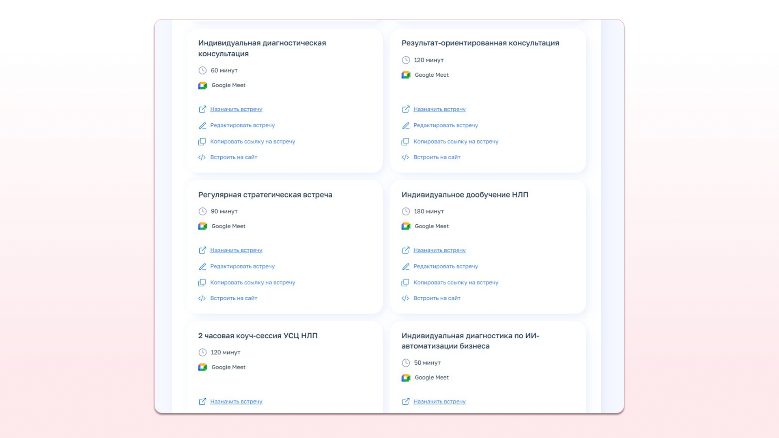Image resolution: width=779 pixels, height=438 pixels.
Task: Click the Google Meet icon in the 2 часовая коуч-сессия card
Action: coord(202,367)
